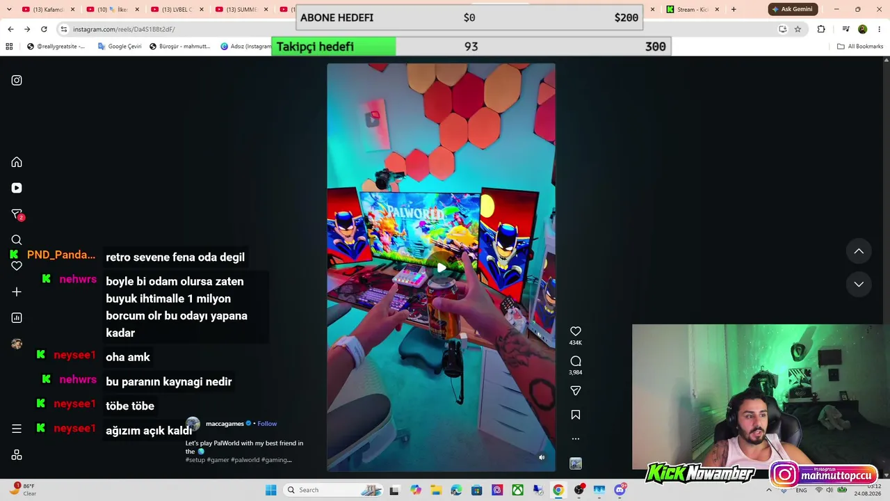Screen dimensions: 890x501
Task: Go to Instagram Home in the sidebar
Action: click(x=17, y=162)
